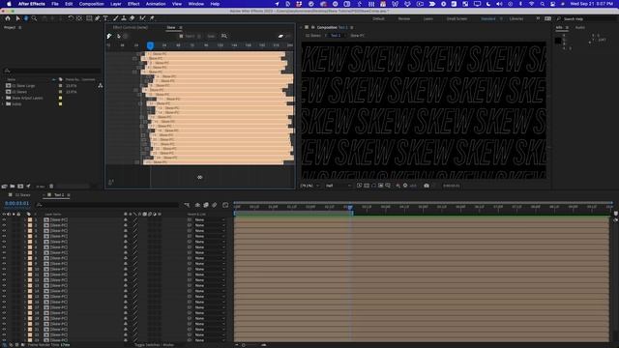Toggle visibility eye of layer 1
The image size is (619, 348).
(4, 219)
